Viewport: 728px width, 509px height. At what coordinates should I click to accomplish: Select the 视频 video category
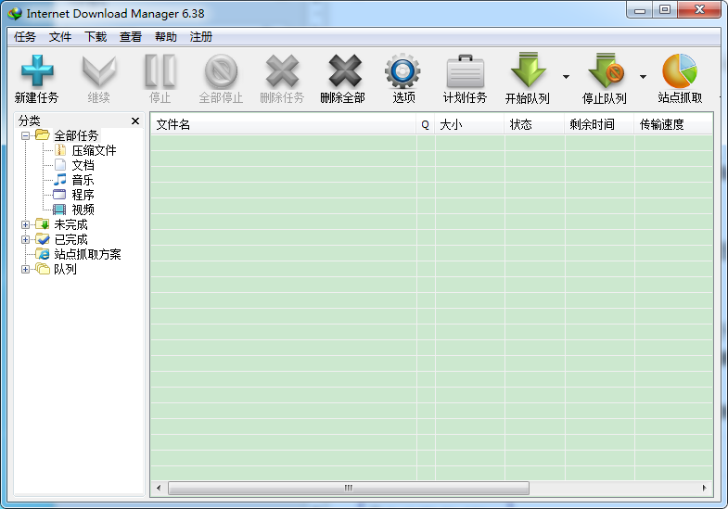(x=83, y=210)
